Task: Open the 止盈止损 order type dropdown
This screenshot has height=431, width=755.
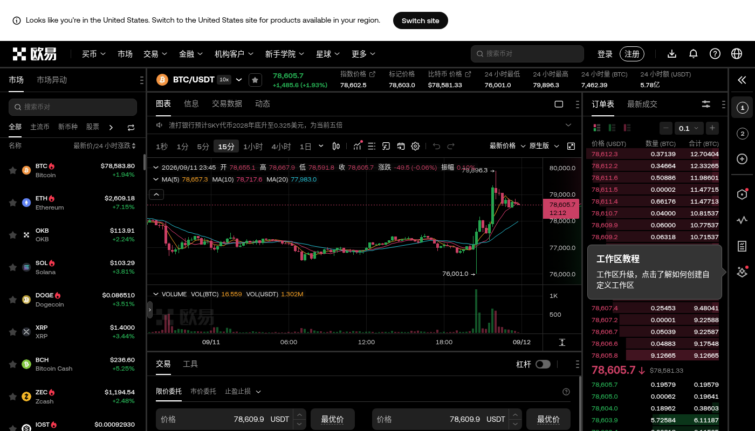Action: pos(243,391)
